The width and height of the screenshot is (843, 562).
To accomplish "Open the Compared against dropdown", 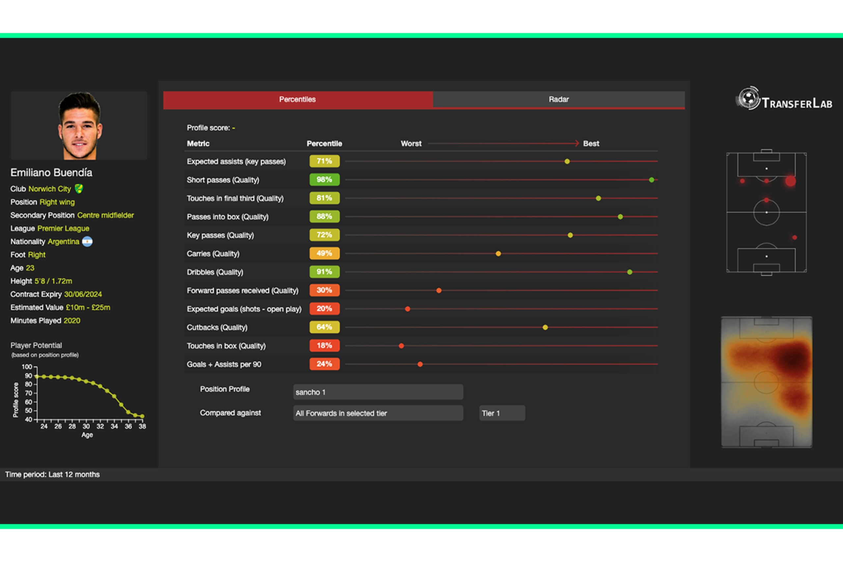I will [378, 413].
